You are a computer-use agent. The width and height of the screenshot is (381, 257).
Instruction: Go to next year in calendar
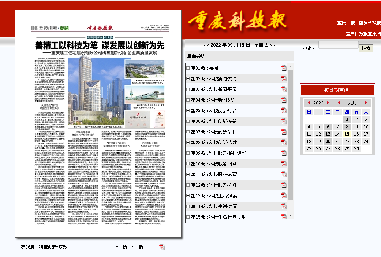tap(328, 103)
